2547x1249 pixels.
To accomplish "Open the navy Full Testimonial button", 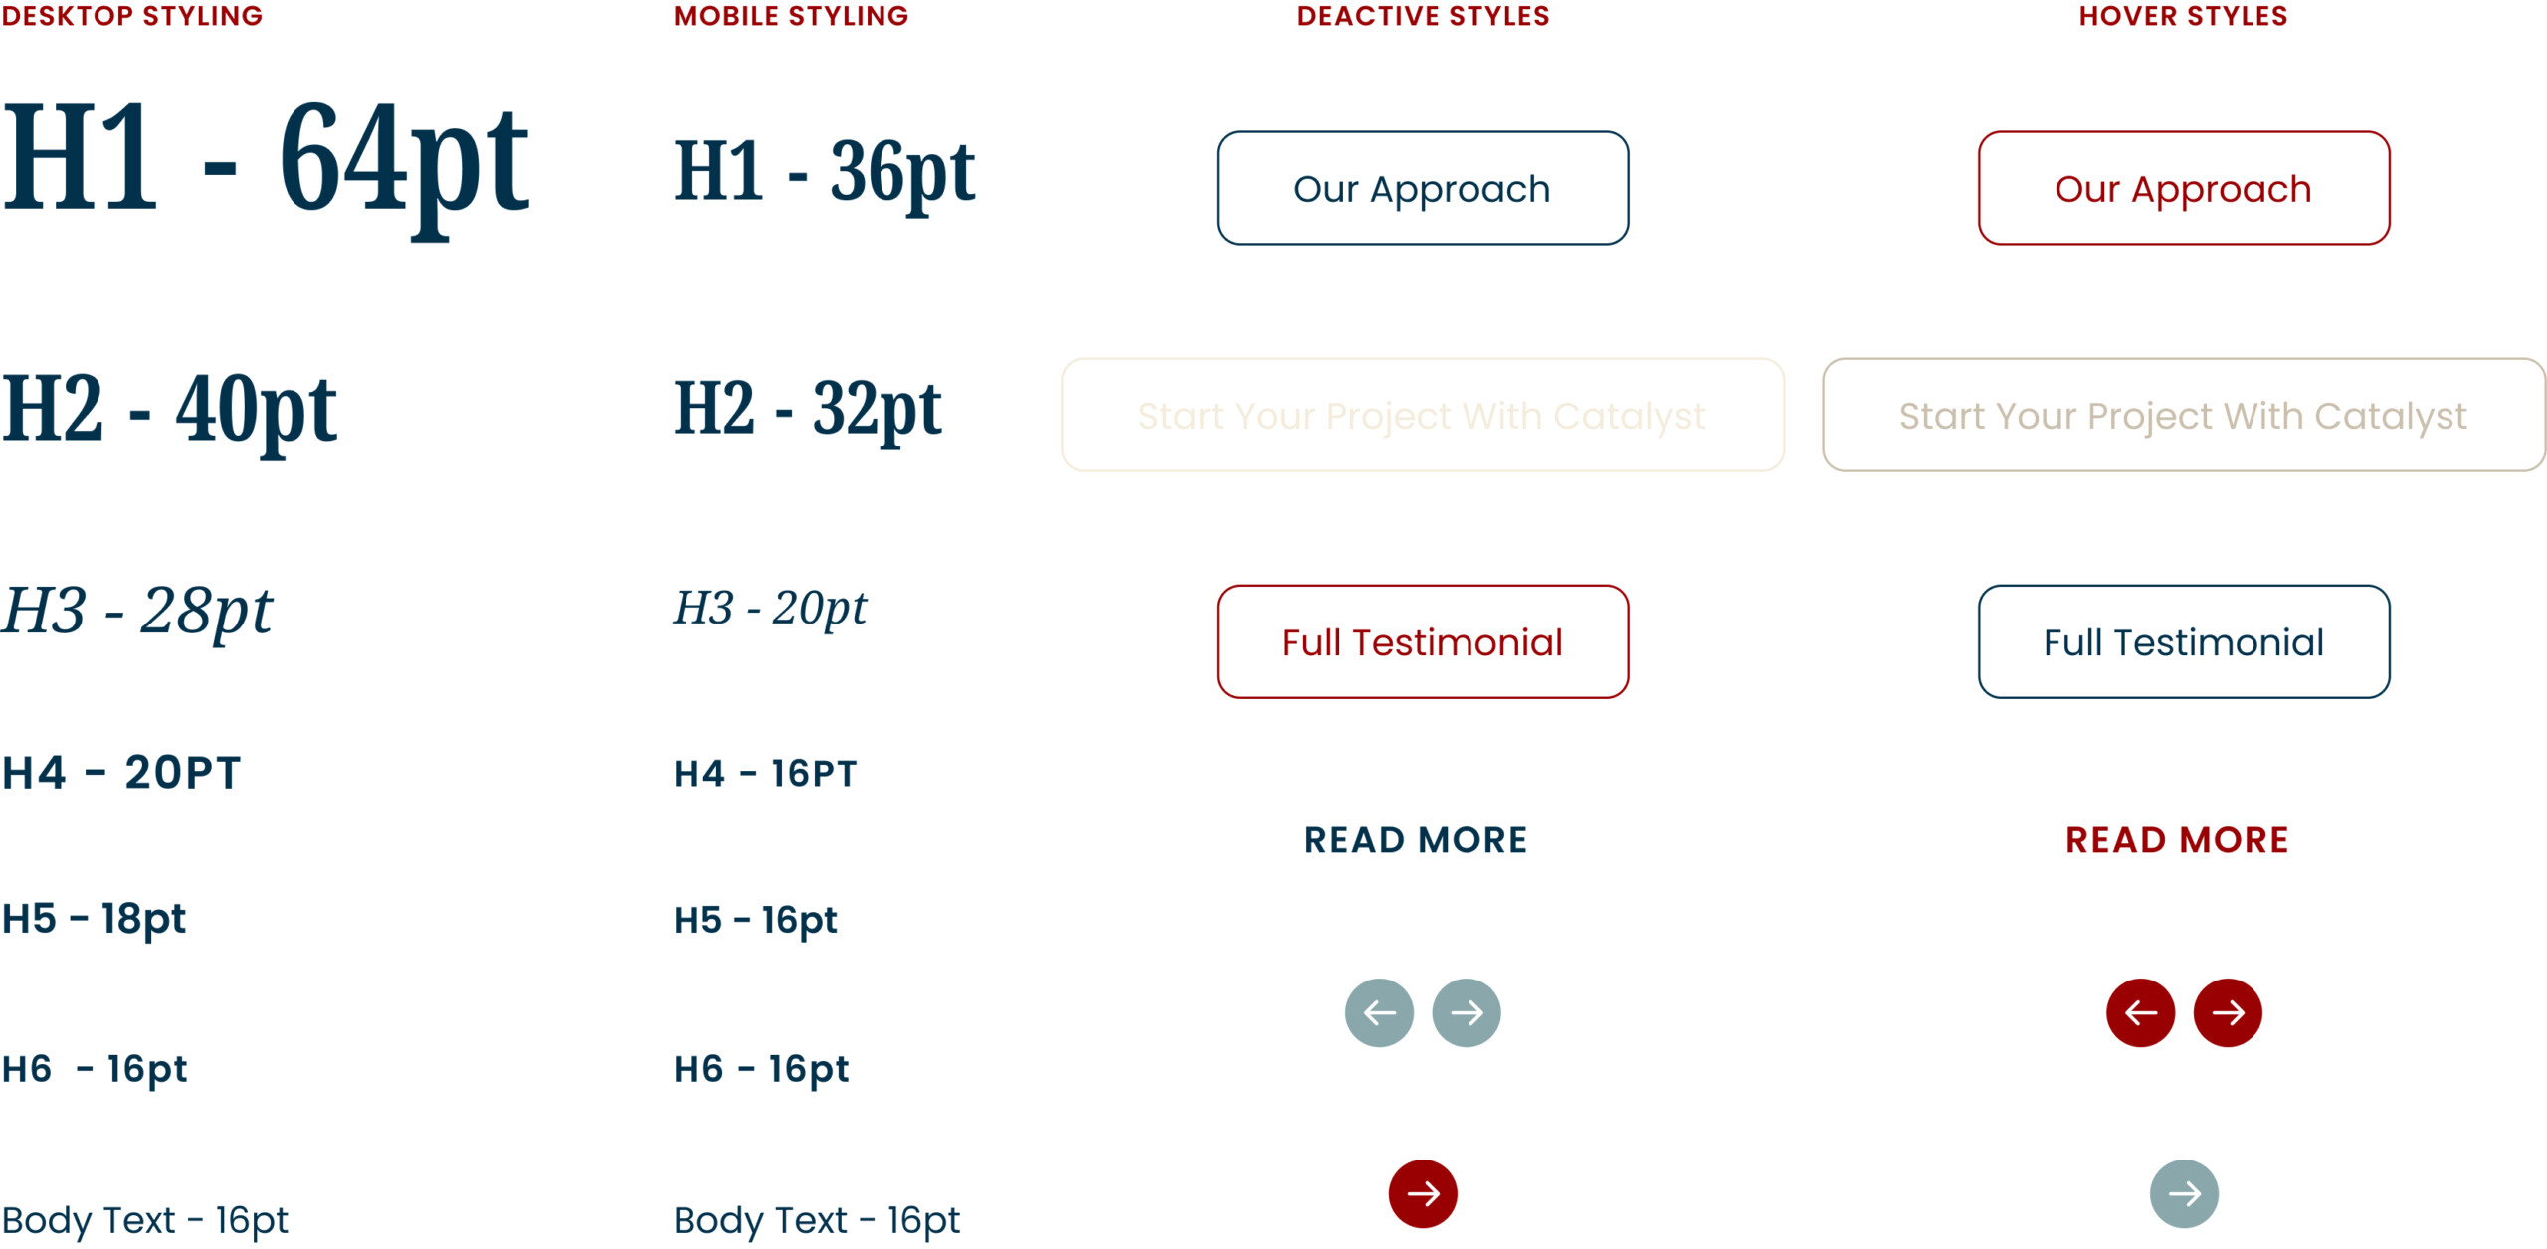I will click(2184, 641).
